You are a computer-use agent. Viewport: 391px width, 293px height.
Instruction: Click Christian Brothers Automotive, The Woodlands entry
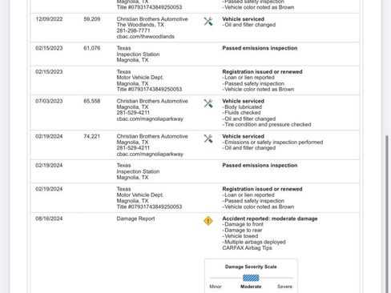point(152,22)
